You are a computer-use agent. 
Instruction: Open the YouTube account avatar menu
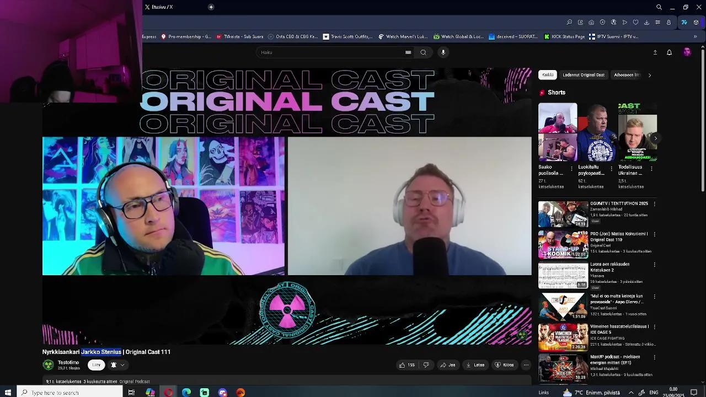tap(687, 52)
